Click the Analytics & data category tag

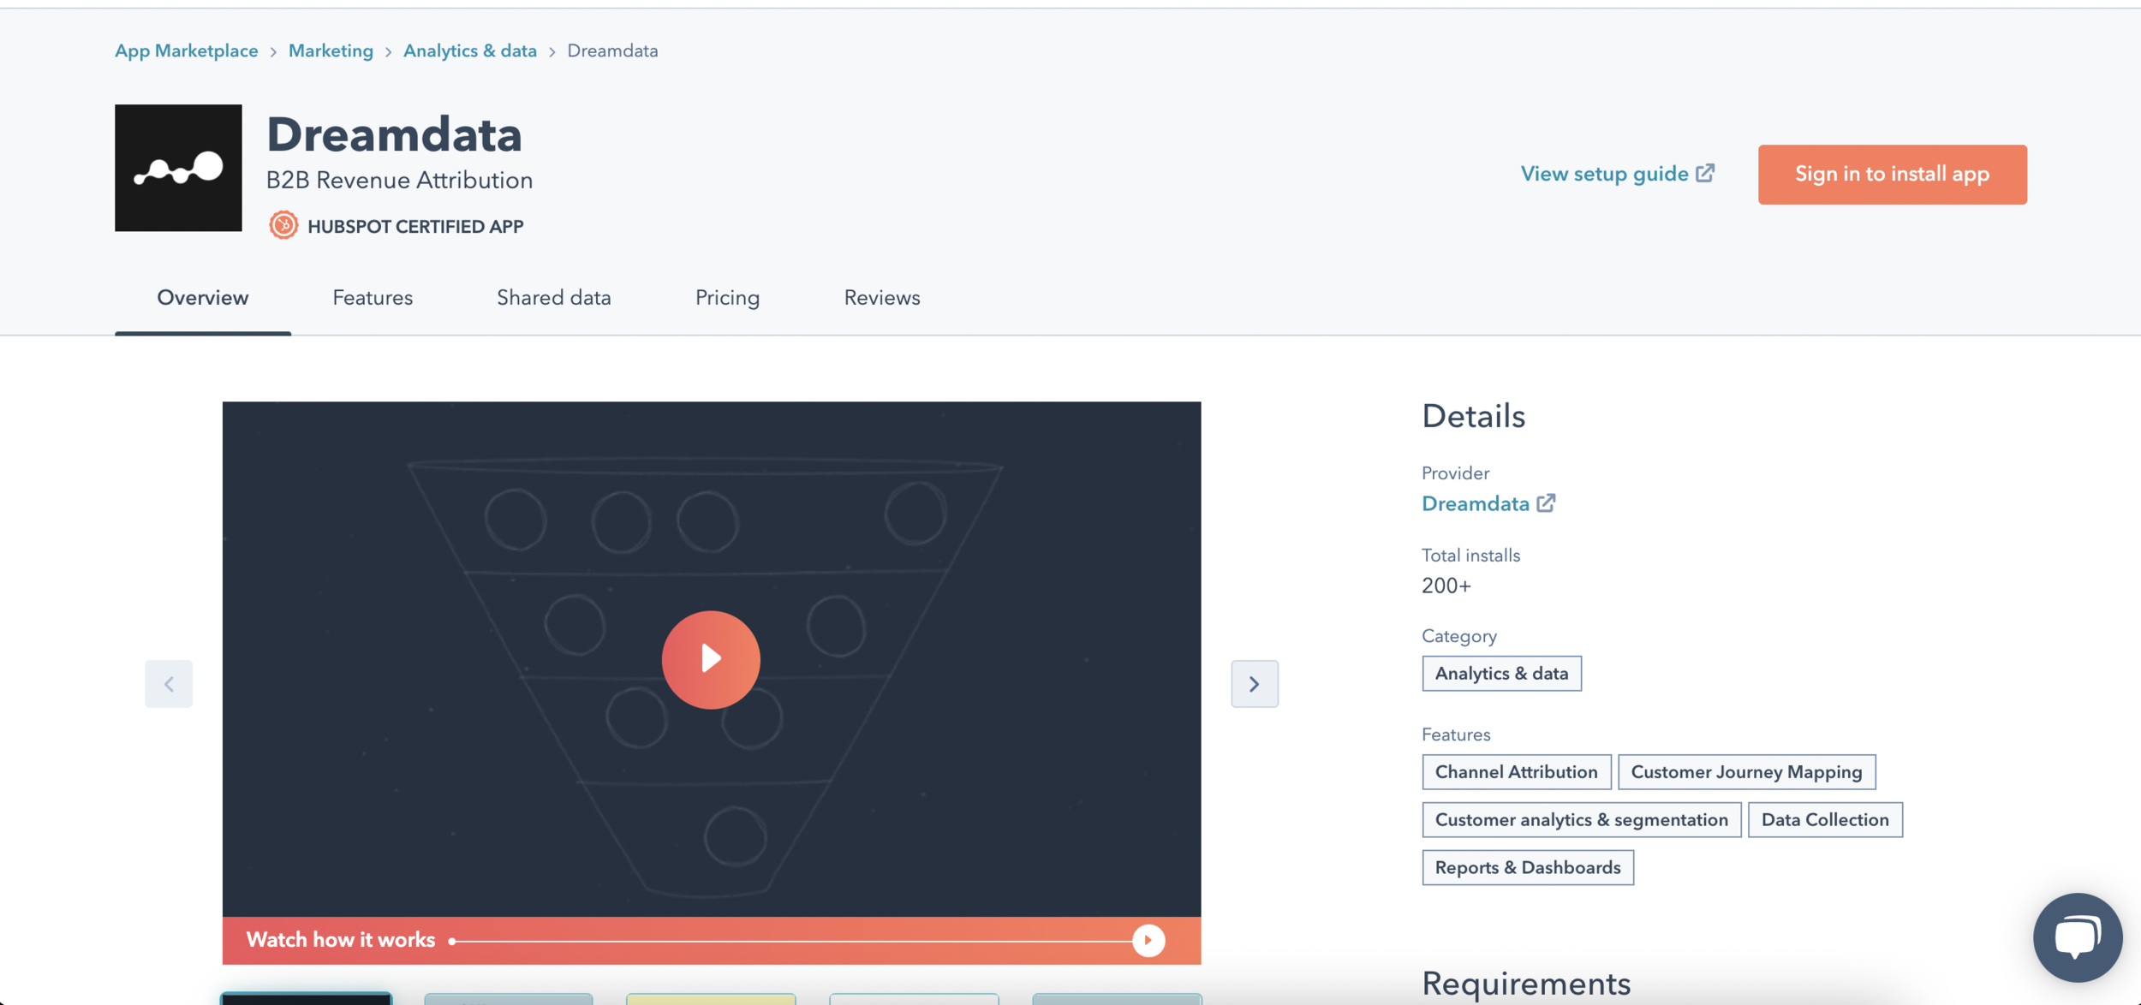1501,673
